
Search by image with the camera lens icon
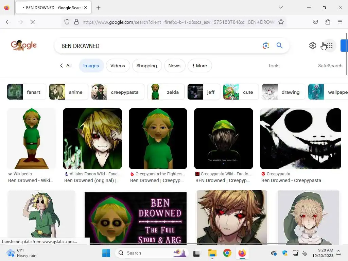266,46
